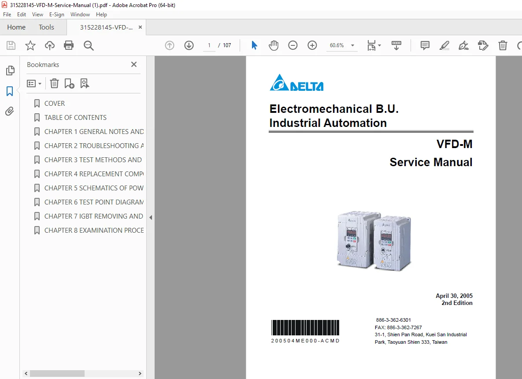Click the toolbar trash delete icon
Viewport: 522px width, 379px height.
click(503, 45)
